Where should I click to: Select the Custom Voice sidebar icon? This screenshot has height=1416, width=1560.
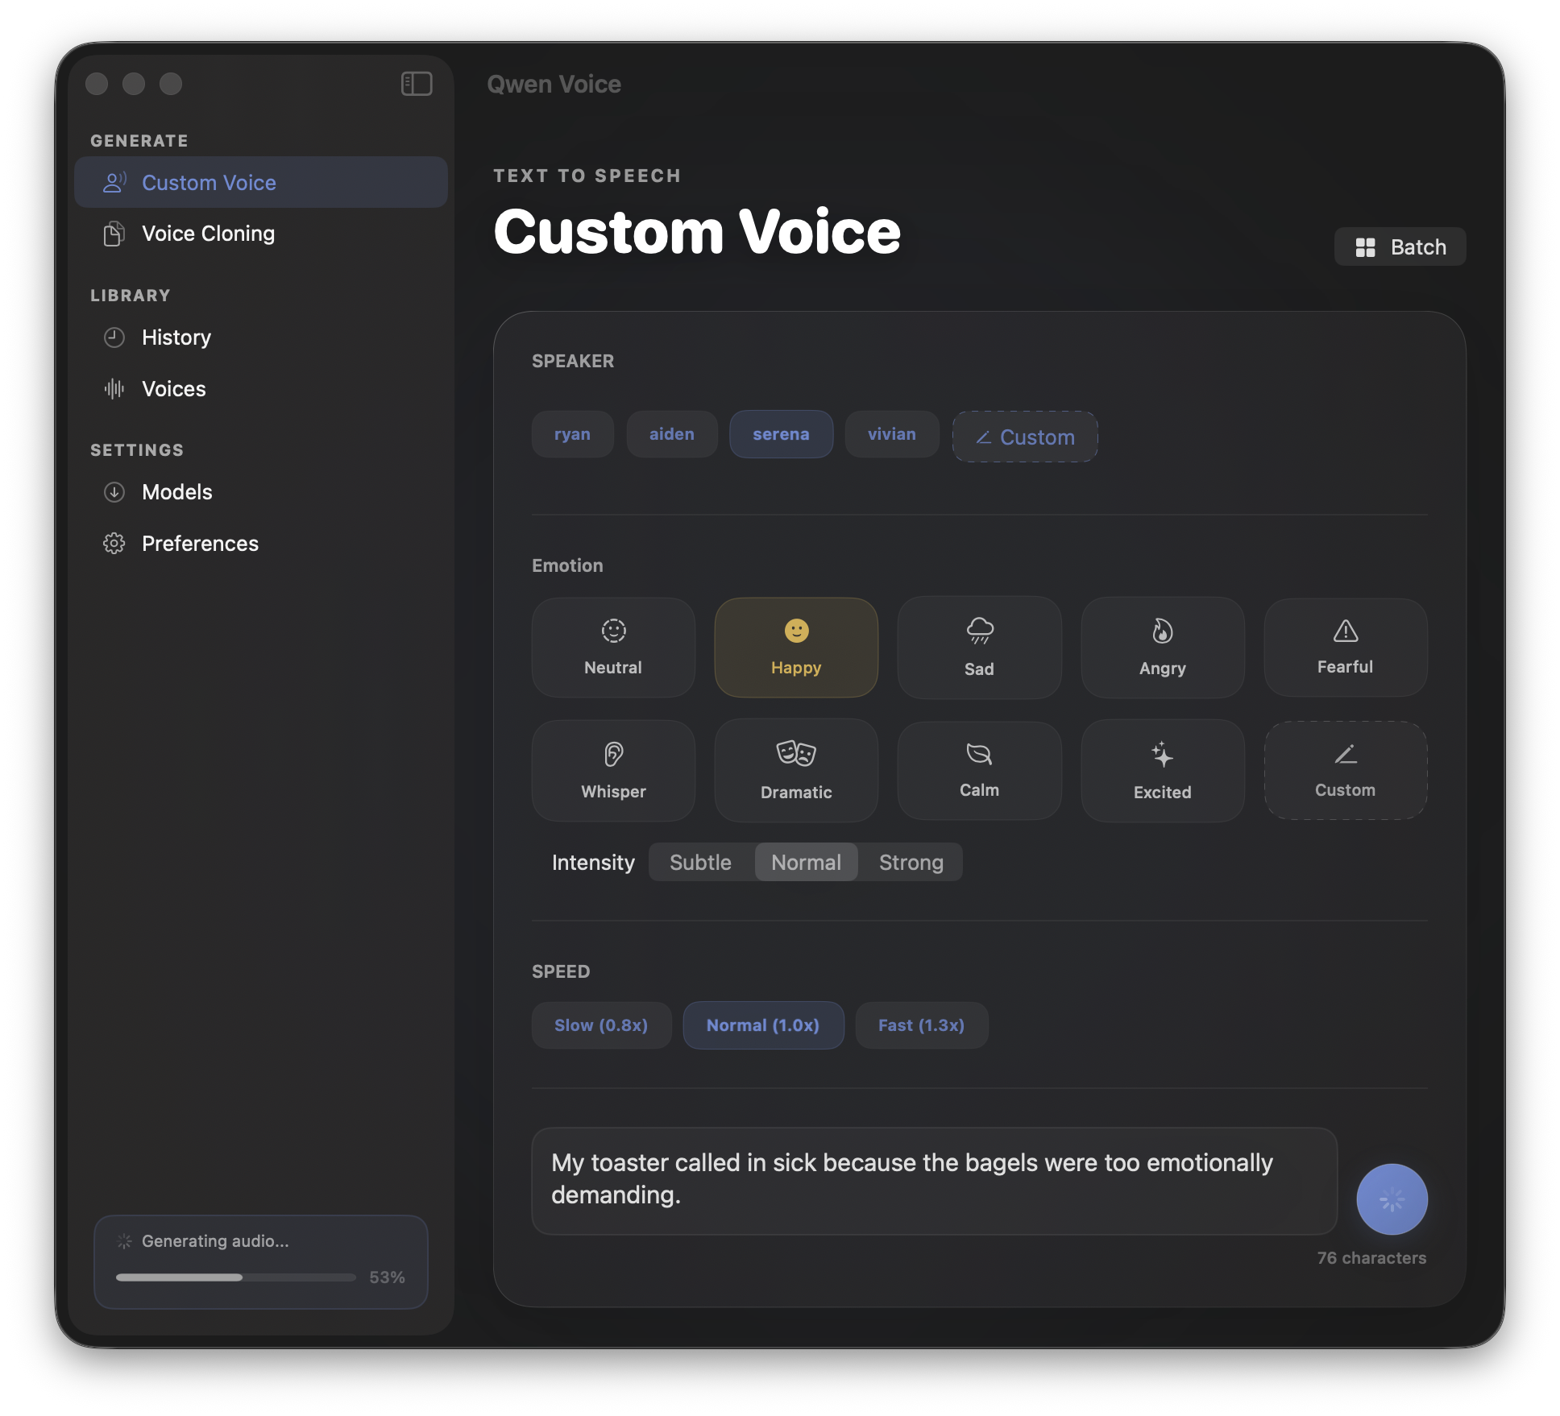pos(115,182)
